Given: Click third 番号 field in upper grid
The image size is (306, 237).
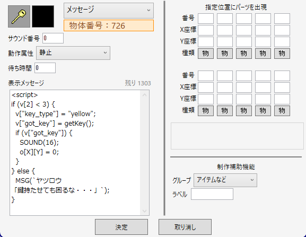Looking at the screenshot, I should (244, 19).
